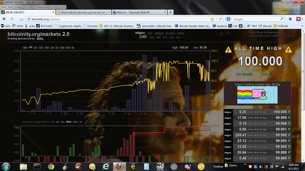Switch to 'Worst bitcoin decision' tab
Image resolution: width=305 pixels, height=171 pixels.
coord(84,12)
